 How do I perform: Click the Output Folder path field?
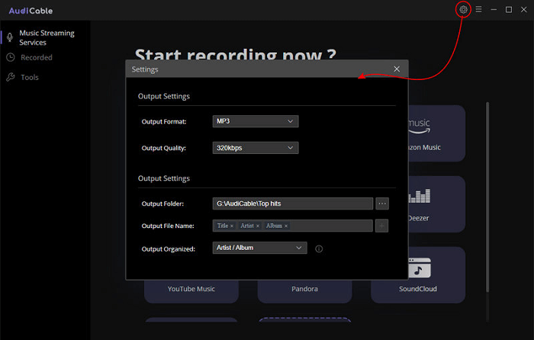coord(292,204)
